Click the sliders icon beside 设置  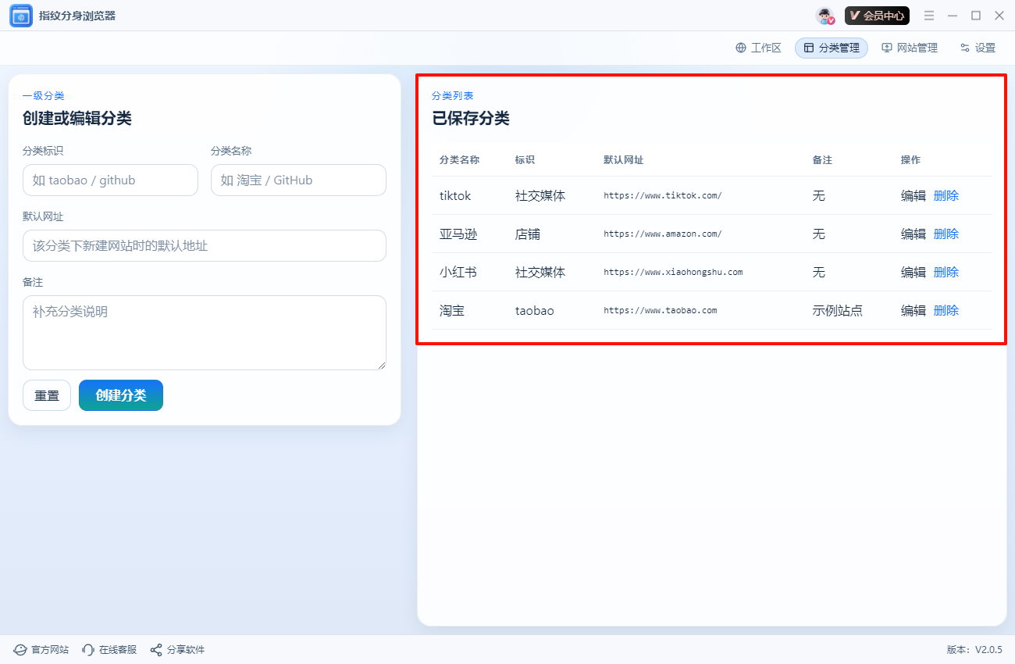(965, 48)
